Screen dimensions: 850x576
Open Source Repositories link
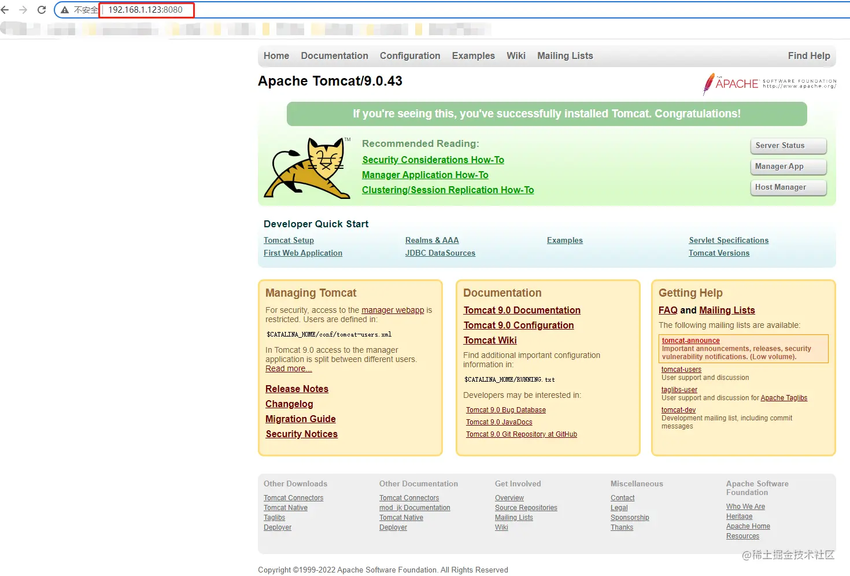(526, 508)
